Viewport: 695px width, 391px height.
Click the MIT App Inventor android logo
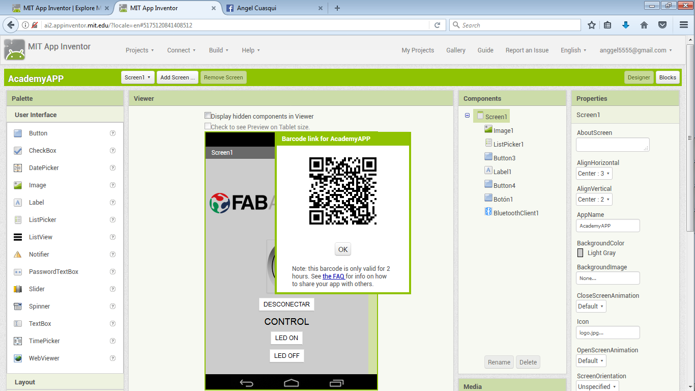pyautogui.click(x=14, y=49)
